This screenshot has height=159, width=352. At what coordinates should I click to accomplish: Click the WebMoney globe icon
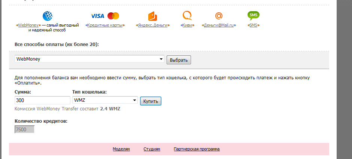pos(47,16)
